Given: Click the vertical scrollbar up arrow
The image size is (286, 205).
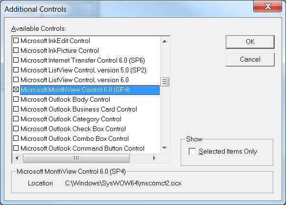Looking at the screenshot, I should [165, 42].
